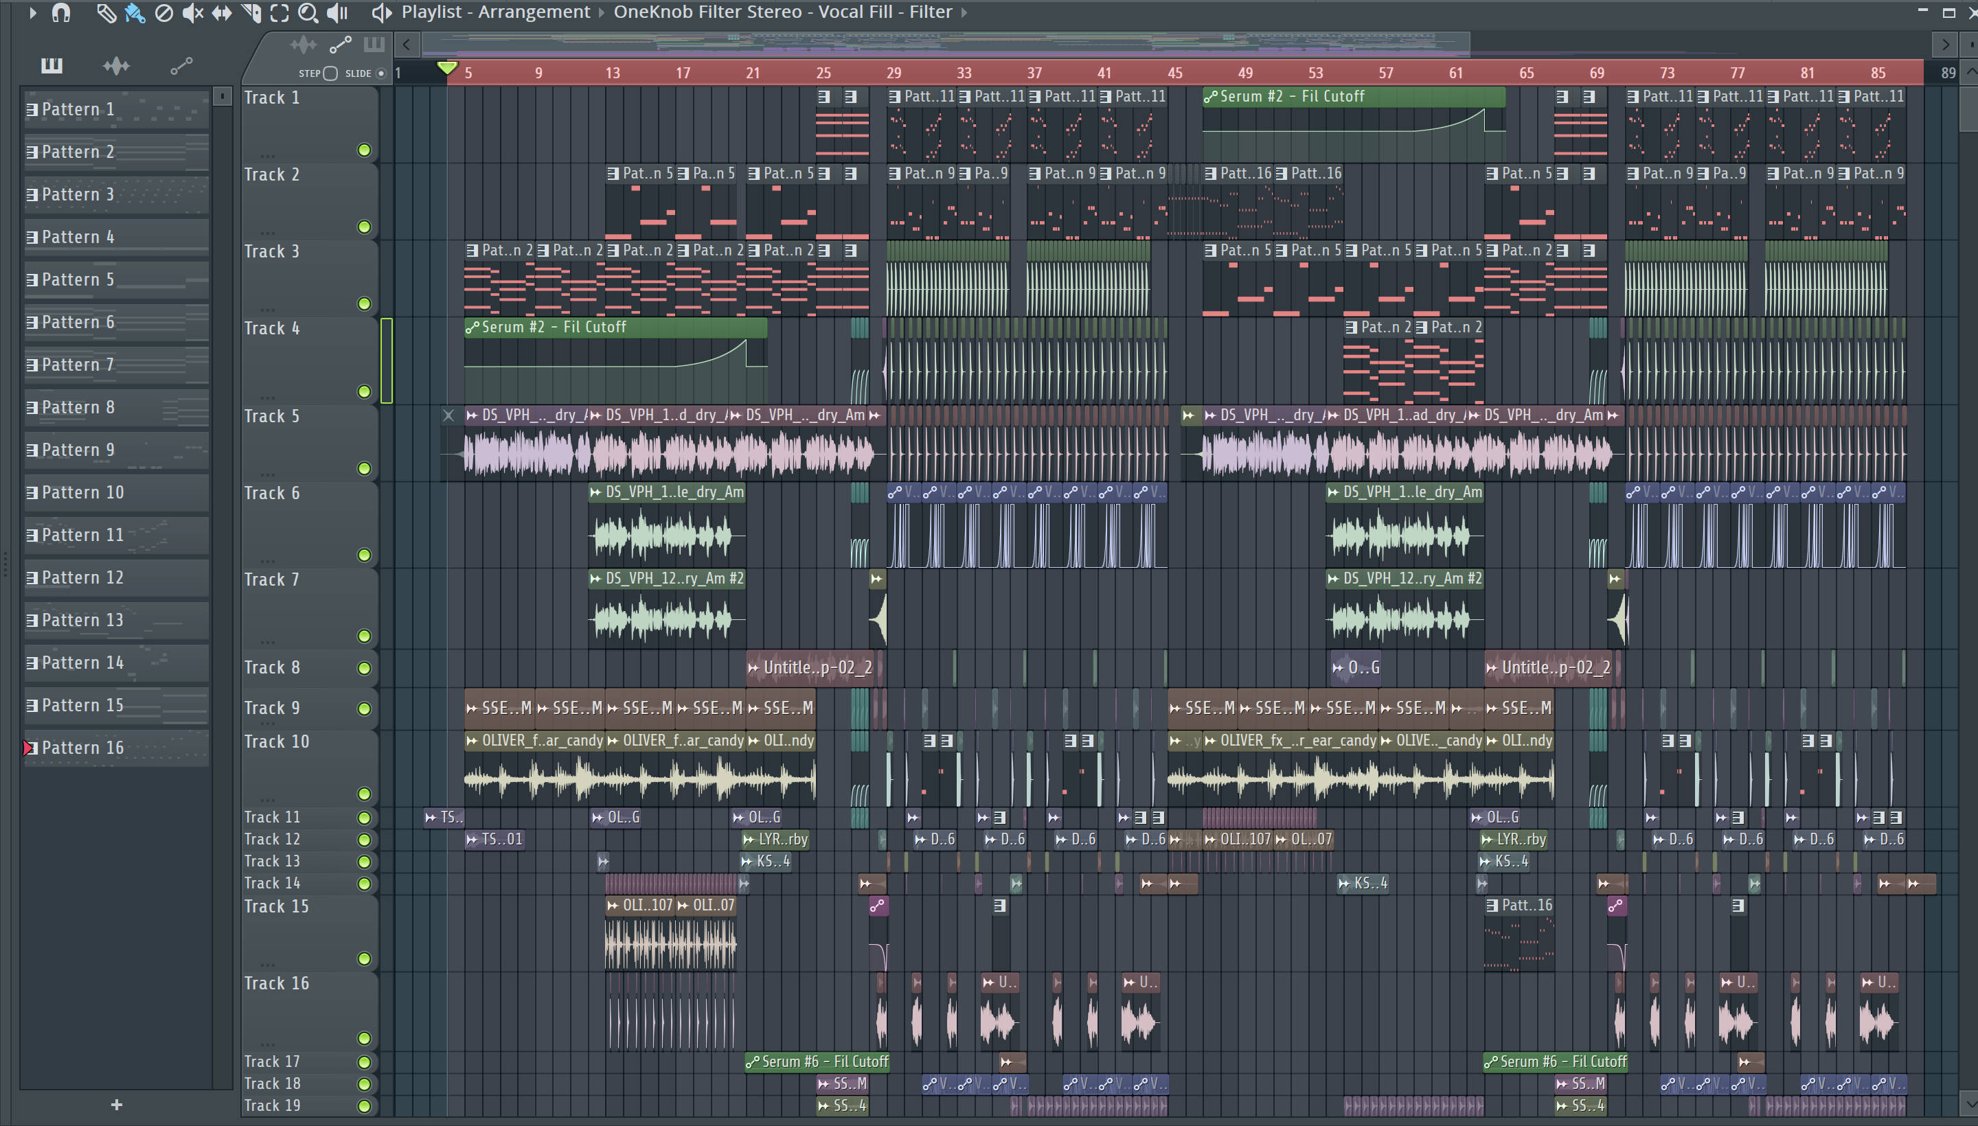Open menu of Serum #2 clip on Track 4
Viewport: 1978px width, 1126px height.
click(472, 328)
